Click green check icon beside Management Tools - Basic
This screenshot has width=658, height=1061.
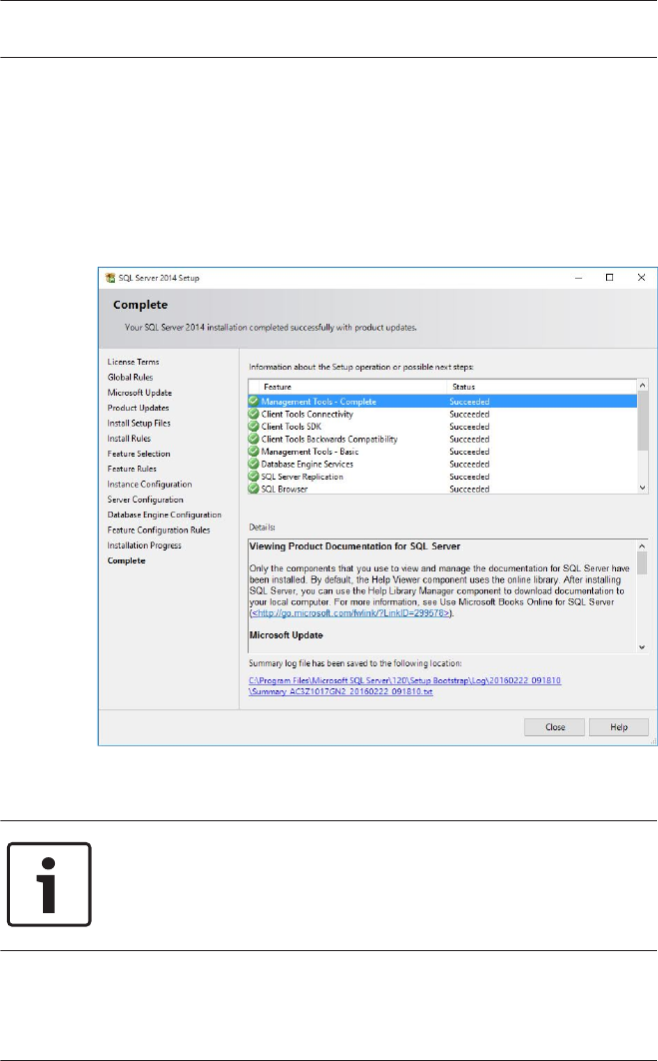[x=254, y=452]
